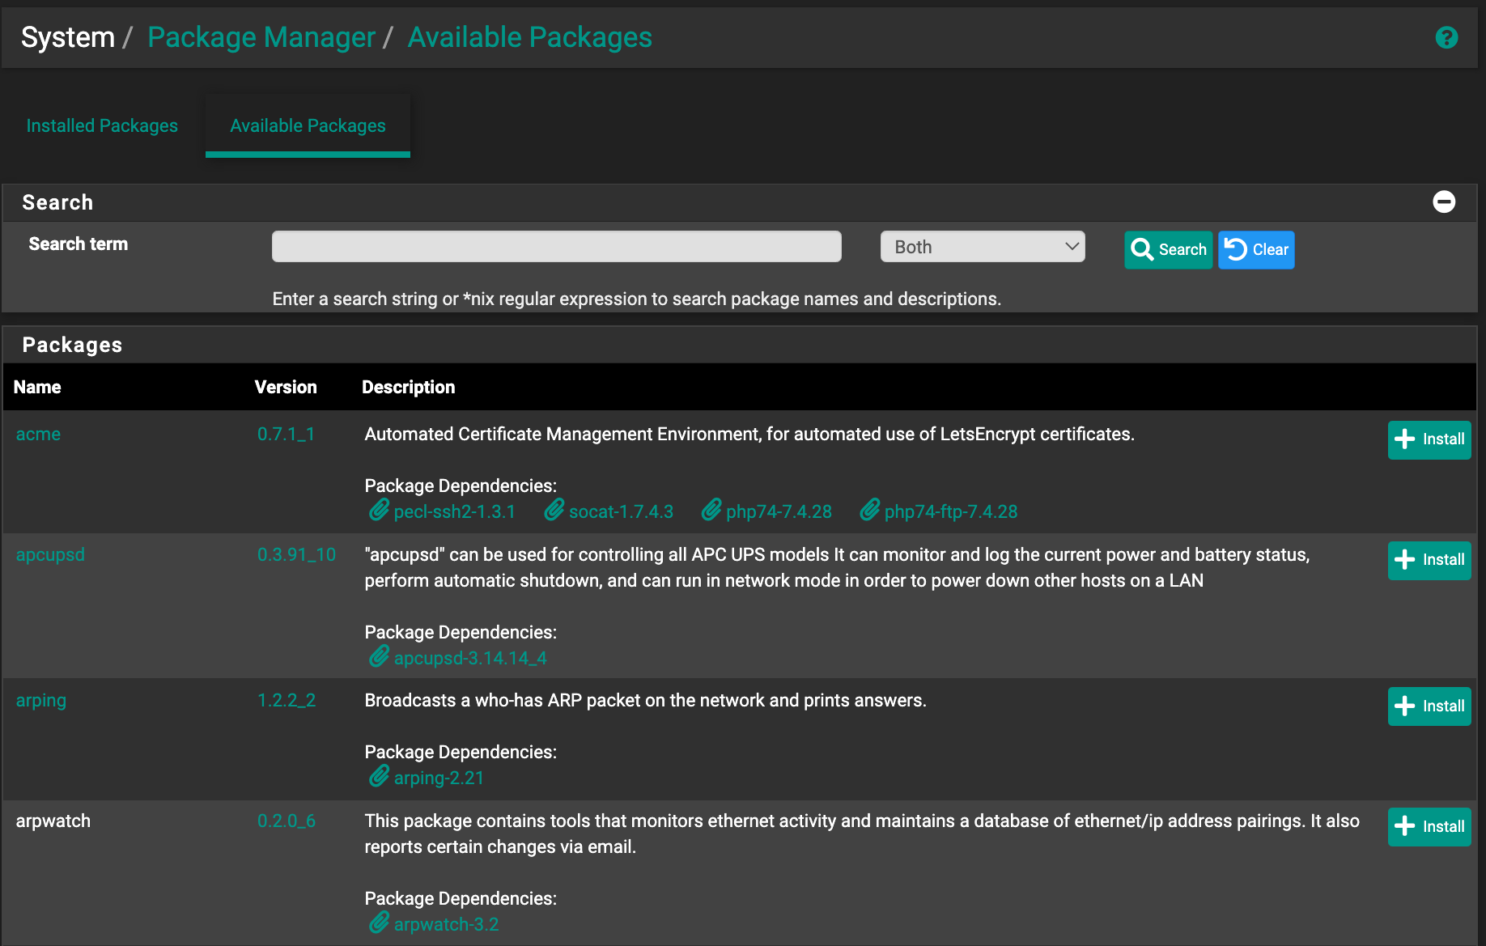The width and height of the screenshot is (1486, 946).
Task: Install the apcupsd package
Action: pyautogui.click(x=1429, y=560)
